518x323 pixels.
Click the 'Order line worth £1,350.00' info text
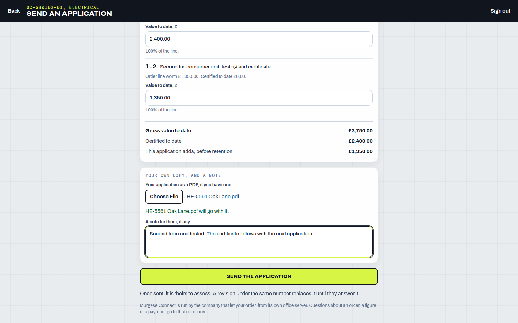coord(196,77)
